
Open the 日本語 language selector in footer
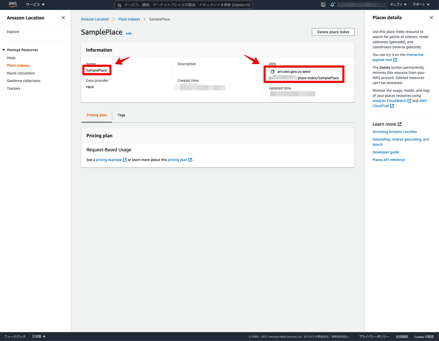point(38,336)
